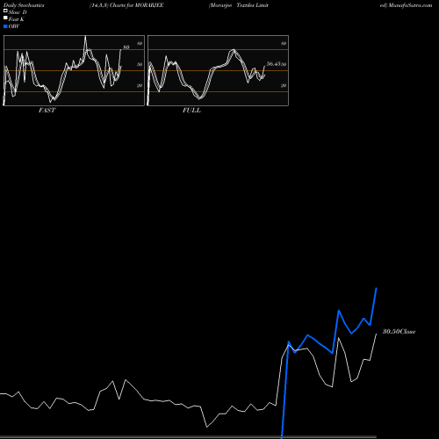Viewport: 439px width, 439px height.
Task: Click the 20 axis label in FULL chart
Action: click(284, 85)
